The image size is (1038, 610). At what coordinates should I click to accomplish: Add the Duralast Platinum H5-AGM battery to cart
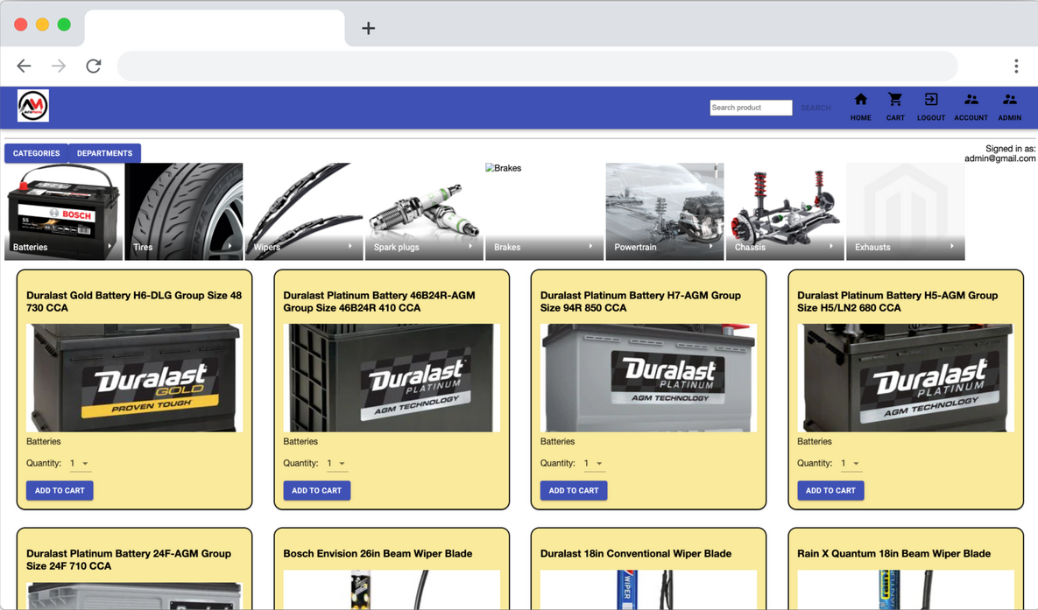[x=830, y=490]
